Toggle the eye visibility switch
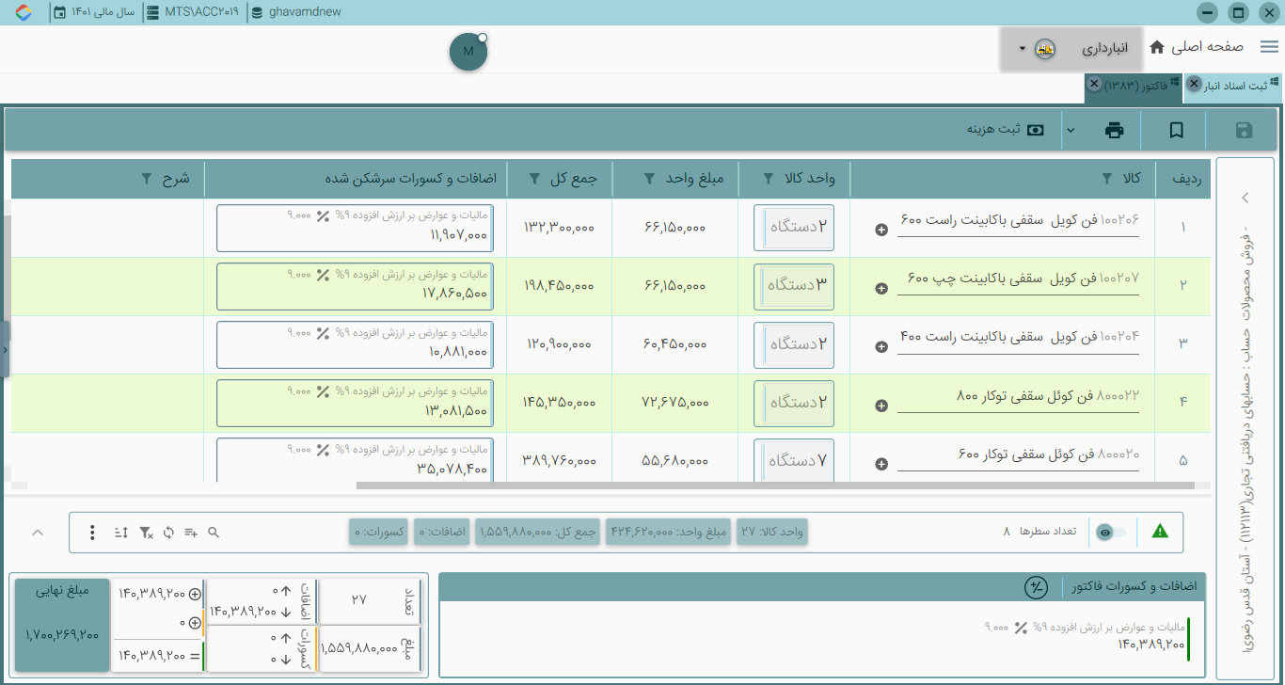The height and width of the screenshot is (685, 1285). coord(1112,533)
